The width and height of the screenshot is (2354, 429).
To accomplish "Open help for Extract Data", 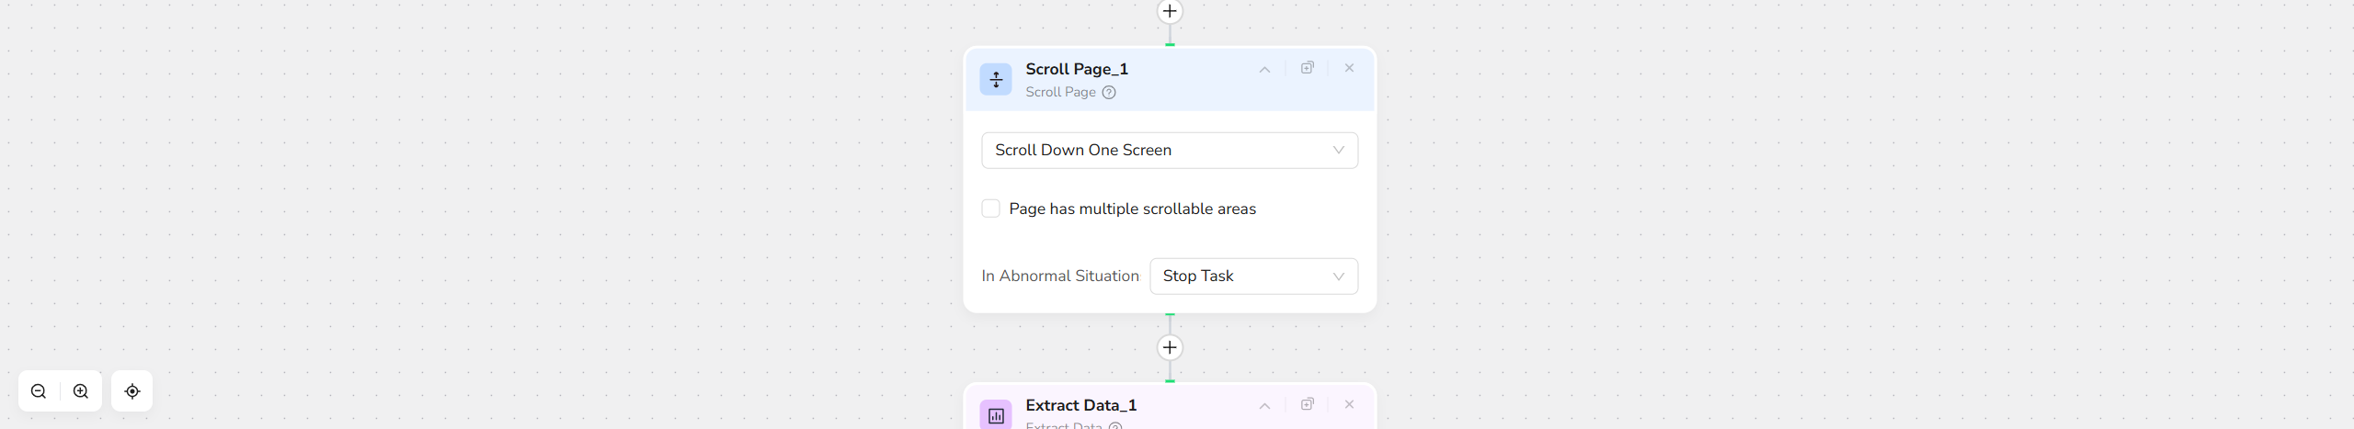I will (1114, 425).
